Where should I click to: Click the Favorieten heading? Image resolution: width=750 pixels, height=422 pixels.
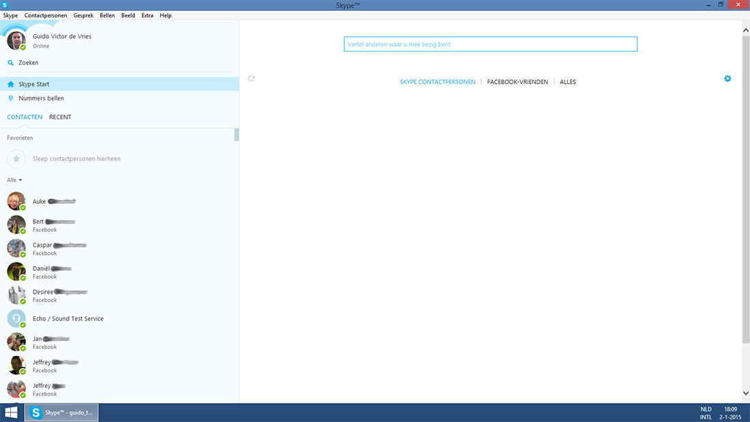20,138
